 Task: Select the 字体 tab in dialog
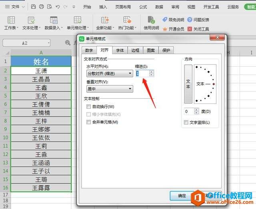pyautogui.click(x=120, y=50)
